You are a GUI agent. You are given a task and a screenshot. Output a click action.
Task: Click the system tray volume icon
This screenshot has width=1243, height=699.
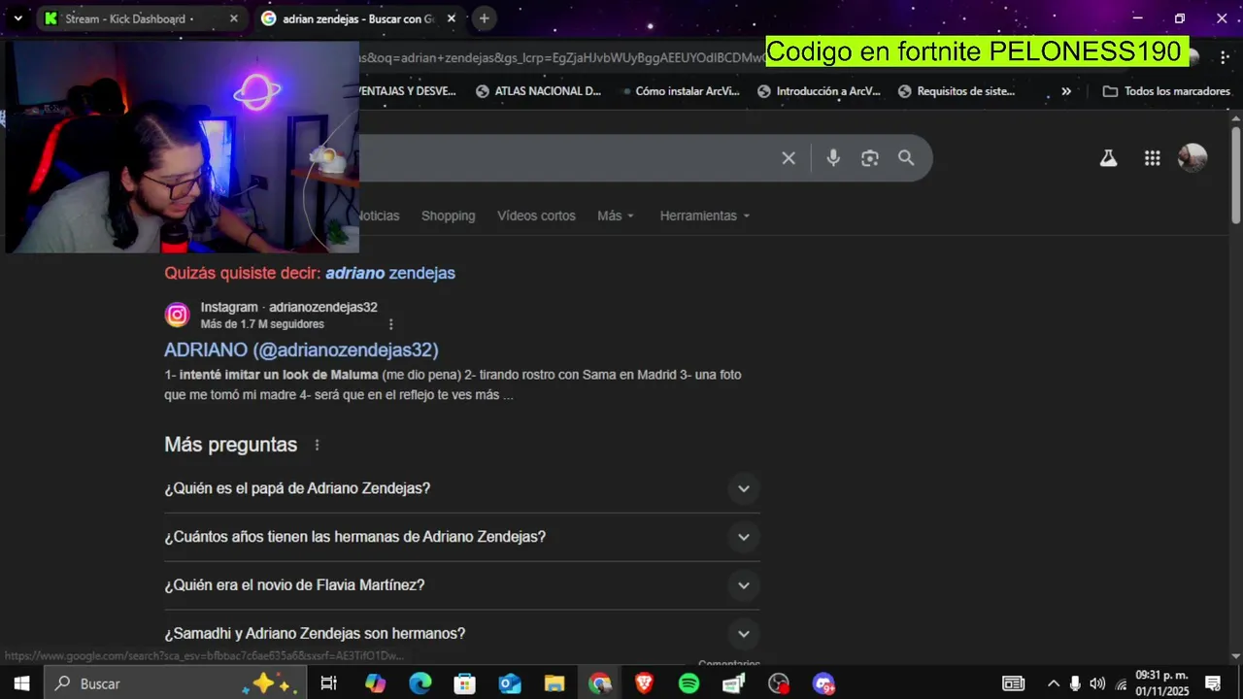click(x=1097, y=683)
